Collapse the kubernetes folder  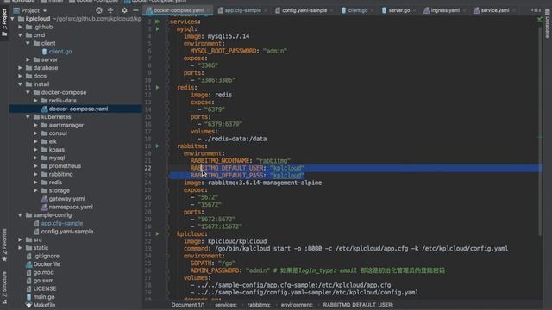pyautogui.click(x=28, y=117)
